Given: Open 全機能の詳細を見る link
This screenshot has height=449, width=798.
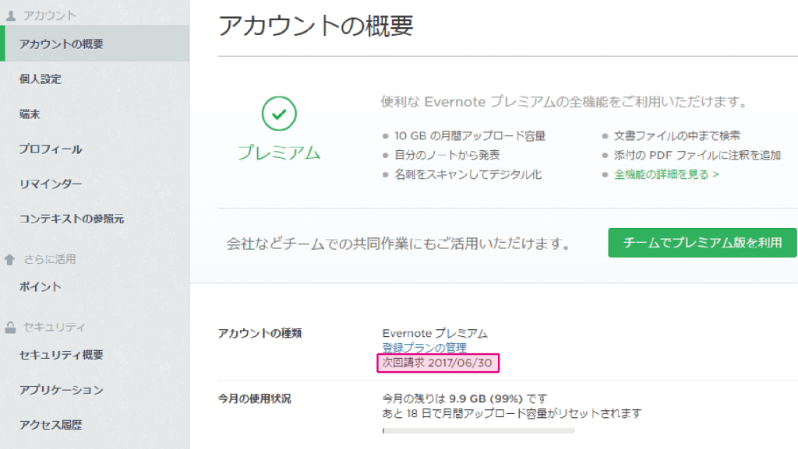Looking at the screenshot, I should point(666,174).
